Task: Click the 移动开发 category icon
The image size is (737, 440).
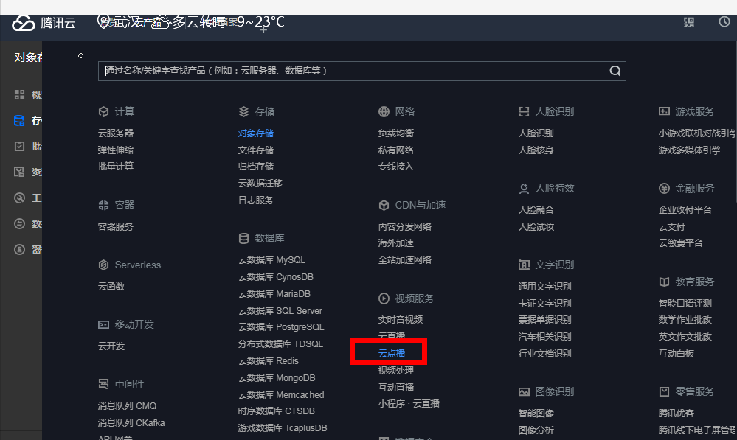Action: tap(103, 324)
